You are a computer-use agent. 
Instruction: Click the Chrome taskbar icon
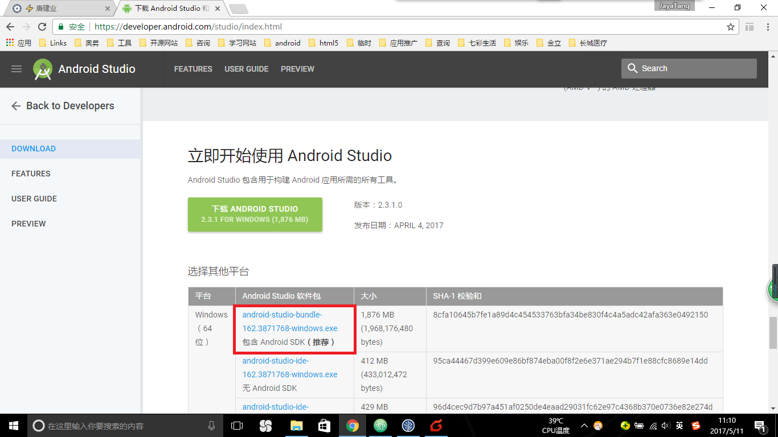tap(353, 426)
